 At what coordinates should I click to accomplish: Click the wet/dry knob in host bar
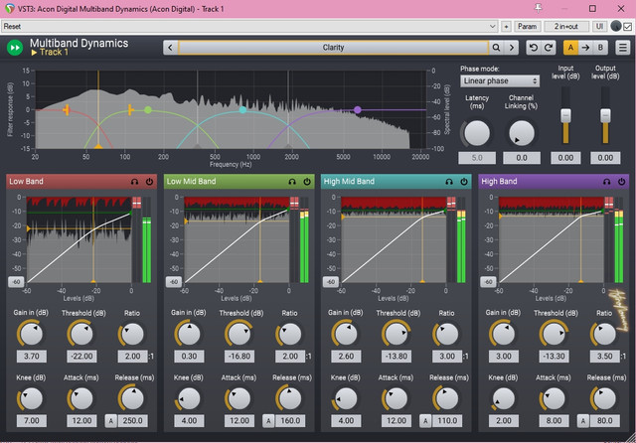(616, 27)
